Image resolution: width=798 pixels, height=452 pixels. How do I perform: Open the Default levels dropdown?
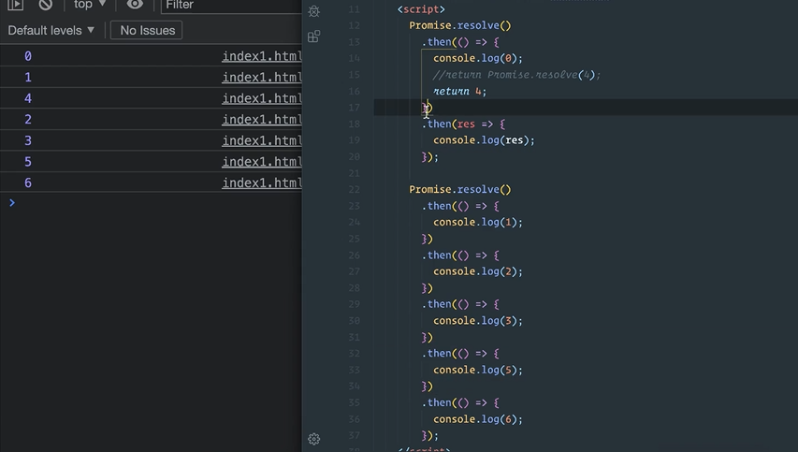click(x=51, y=31)
